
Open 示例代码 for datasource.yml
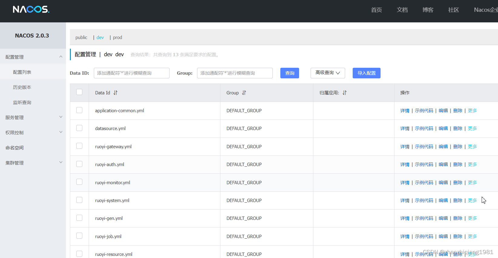pos(424,129)
